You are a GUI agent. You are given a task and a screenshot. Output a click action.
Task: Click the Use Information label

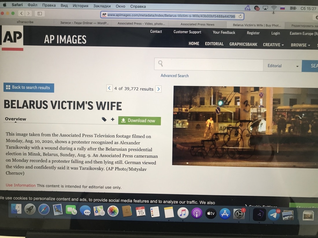tap(21, 185)
